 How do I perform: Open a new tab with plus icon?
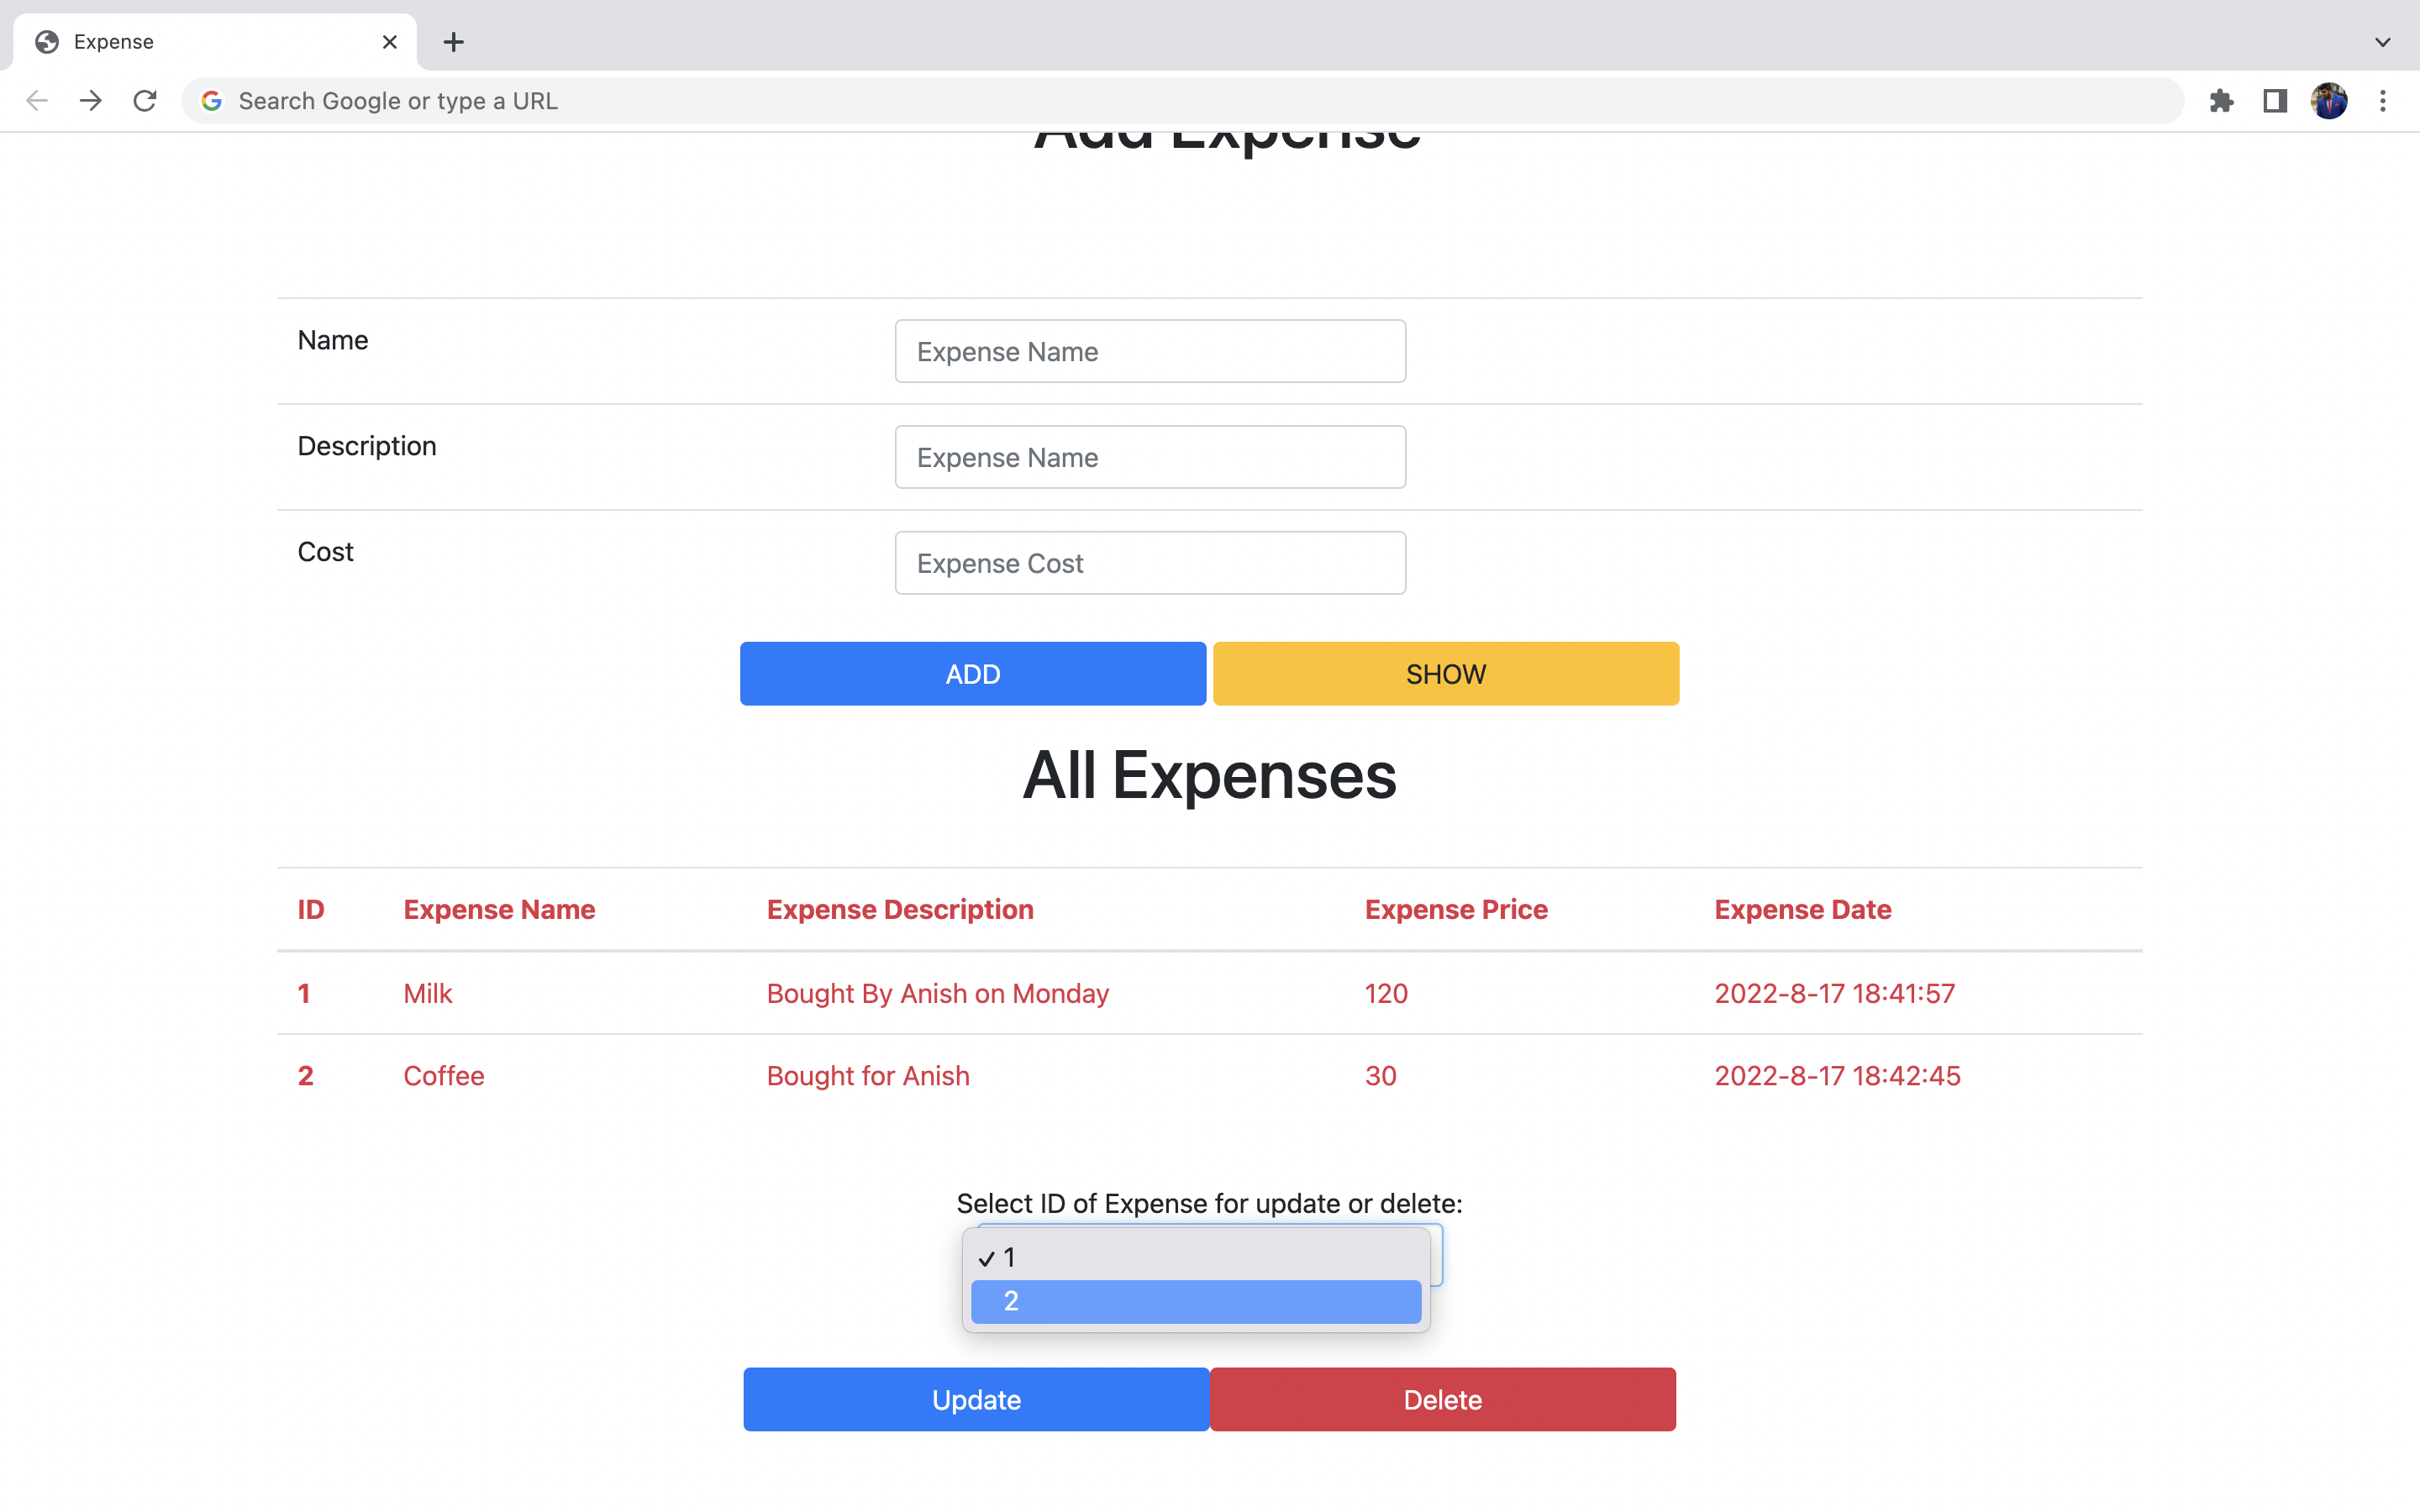coord(453,42)
